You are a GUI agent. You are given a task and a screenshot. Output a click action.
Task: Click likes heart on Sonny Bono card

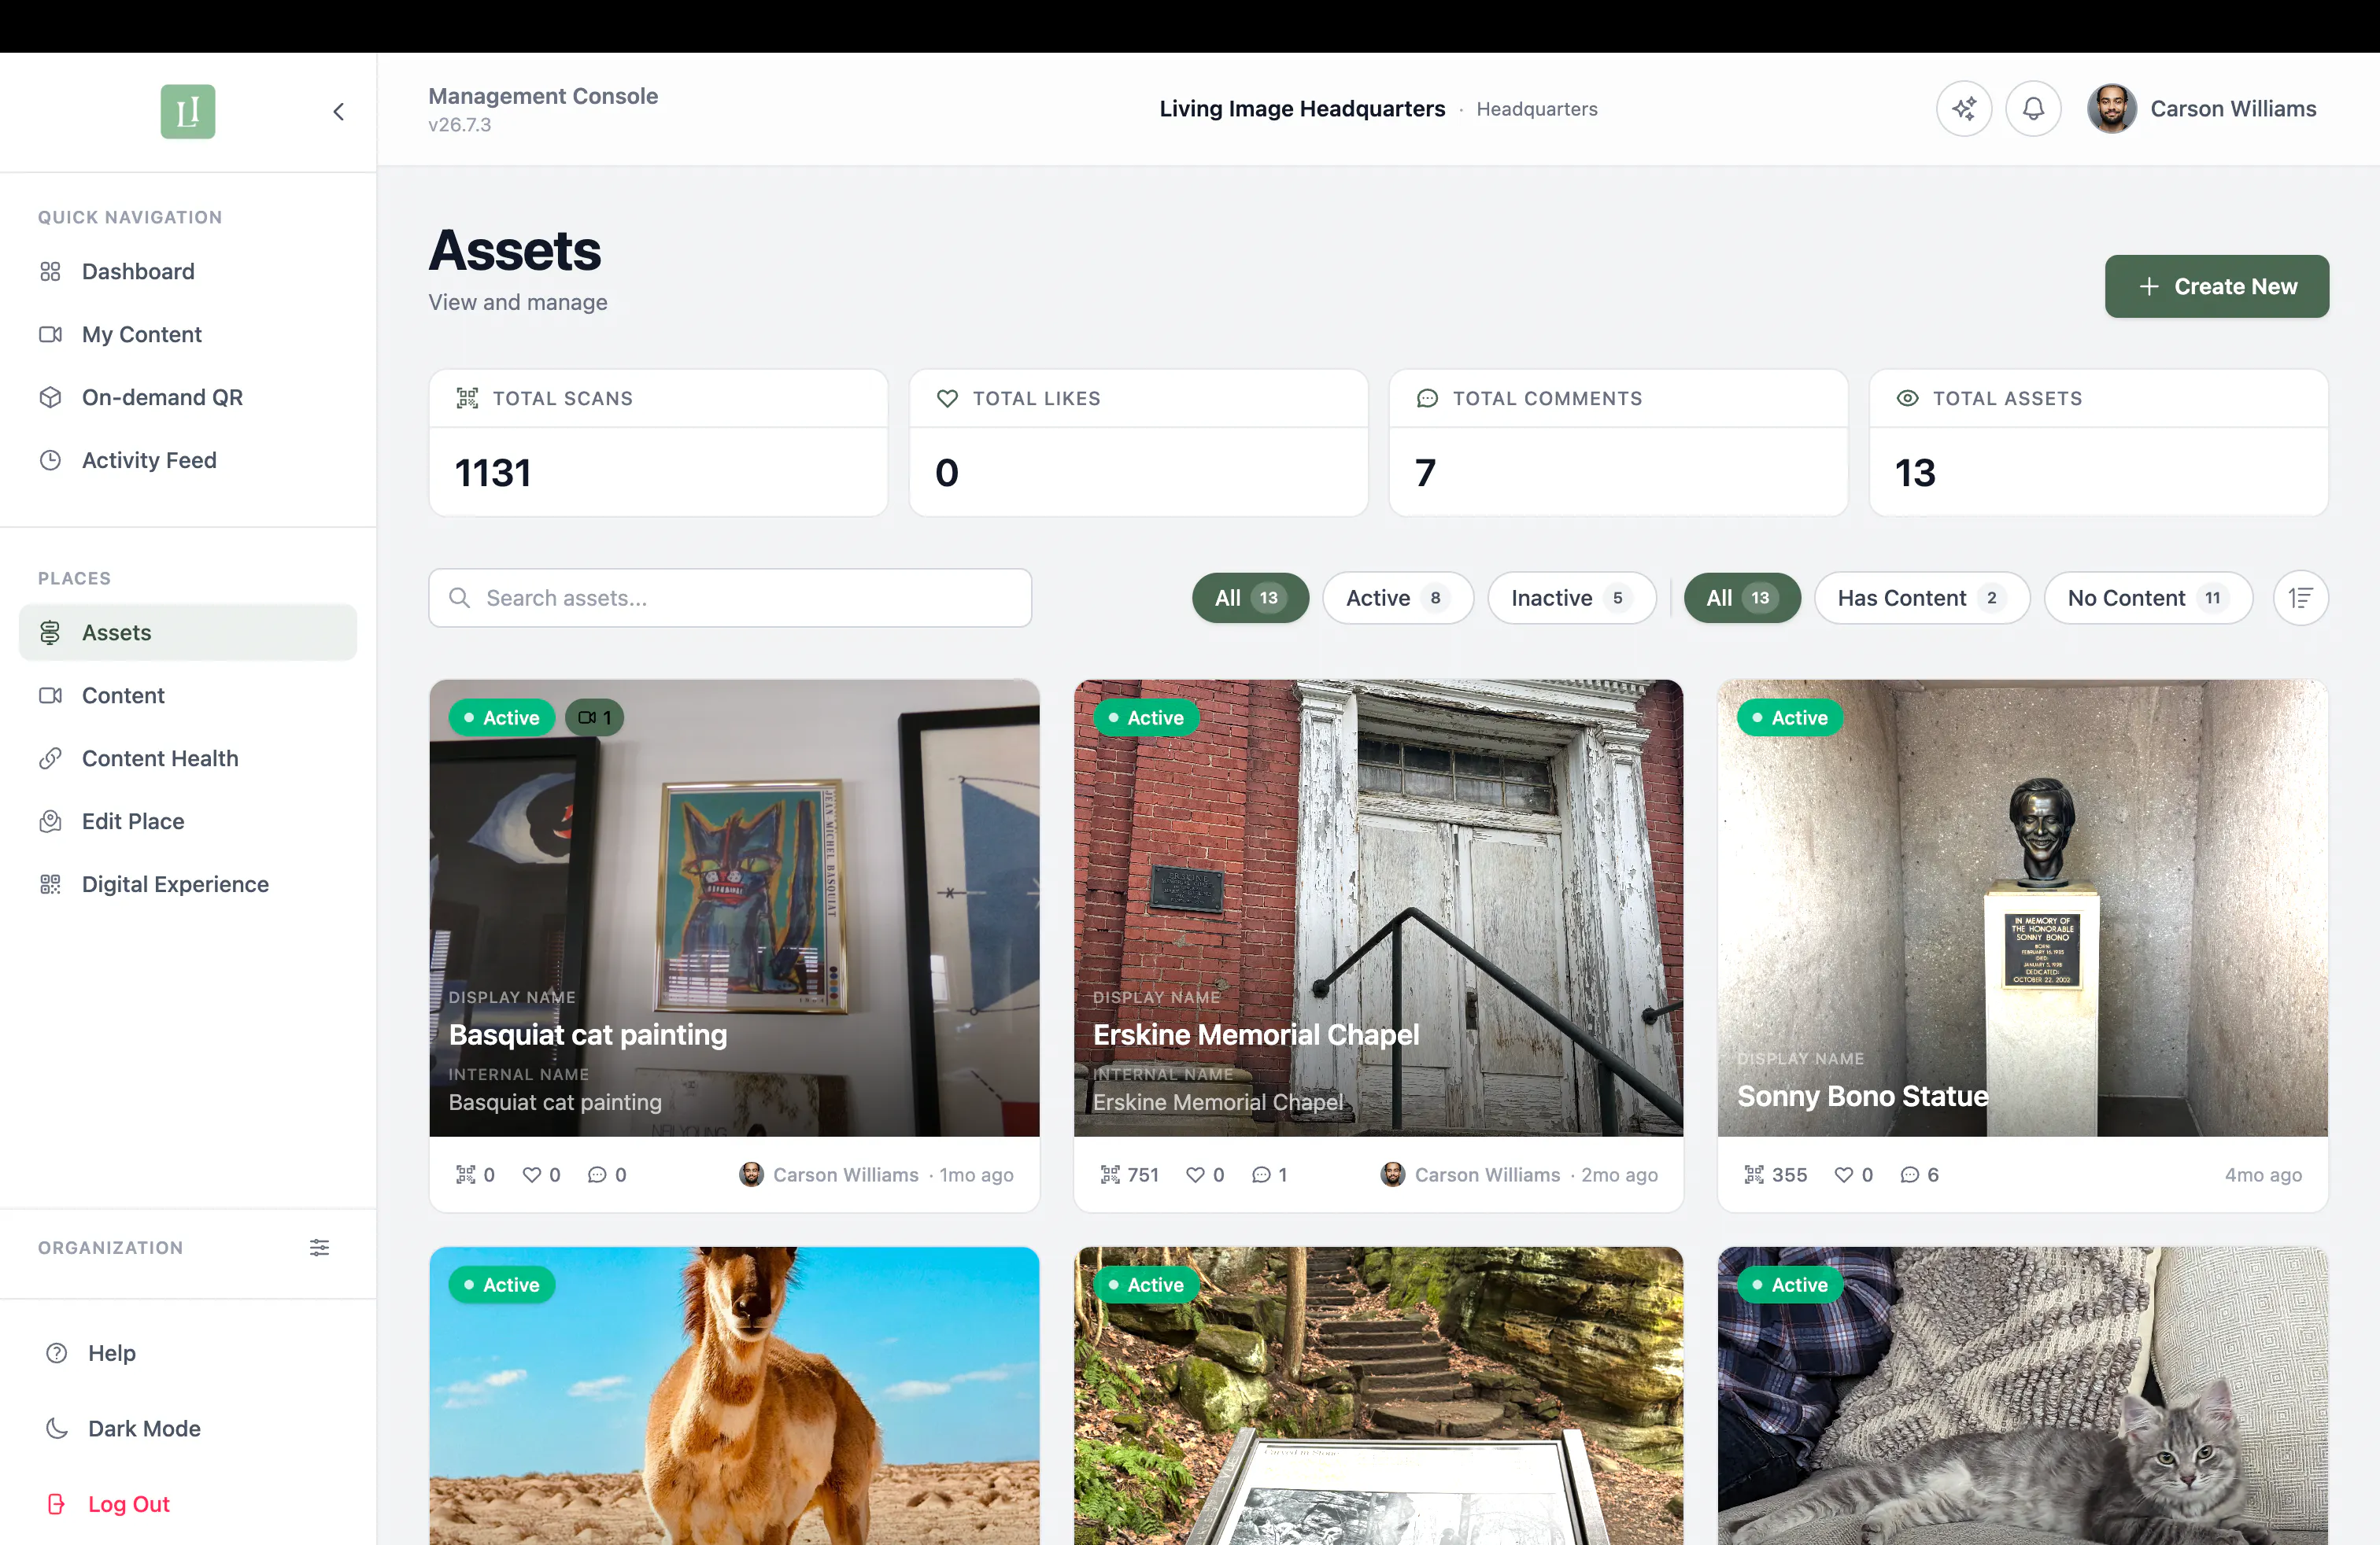1844,1174
